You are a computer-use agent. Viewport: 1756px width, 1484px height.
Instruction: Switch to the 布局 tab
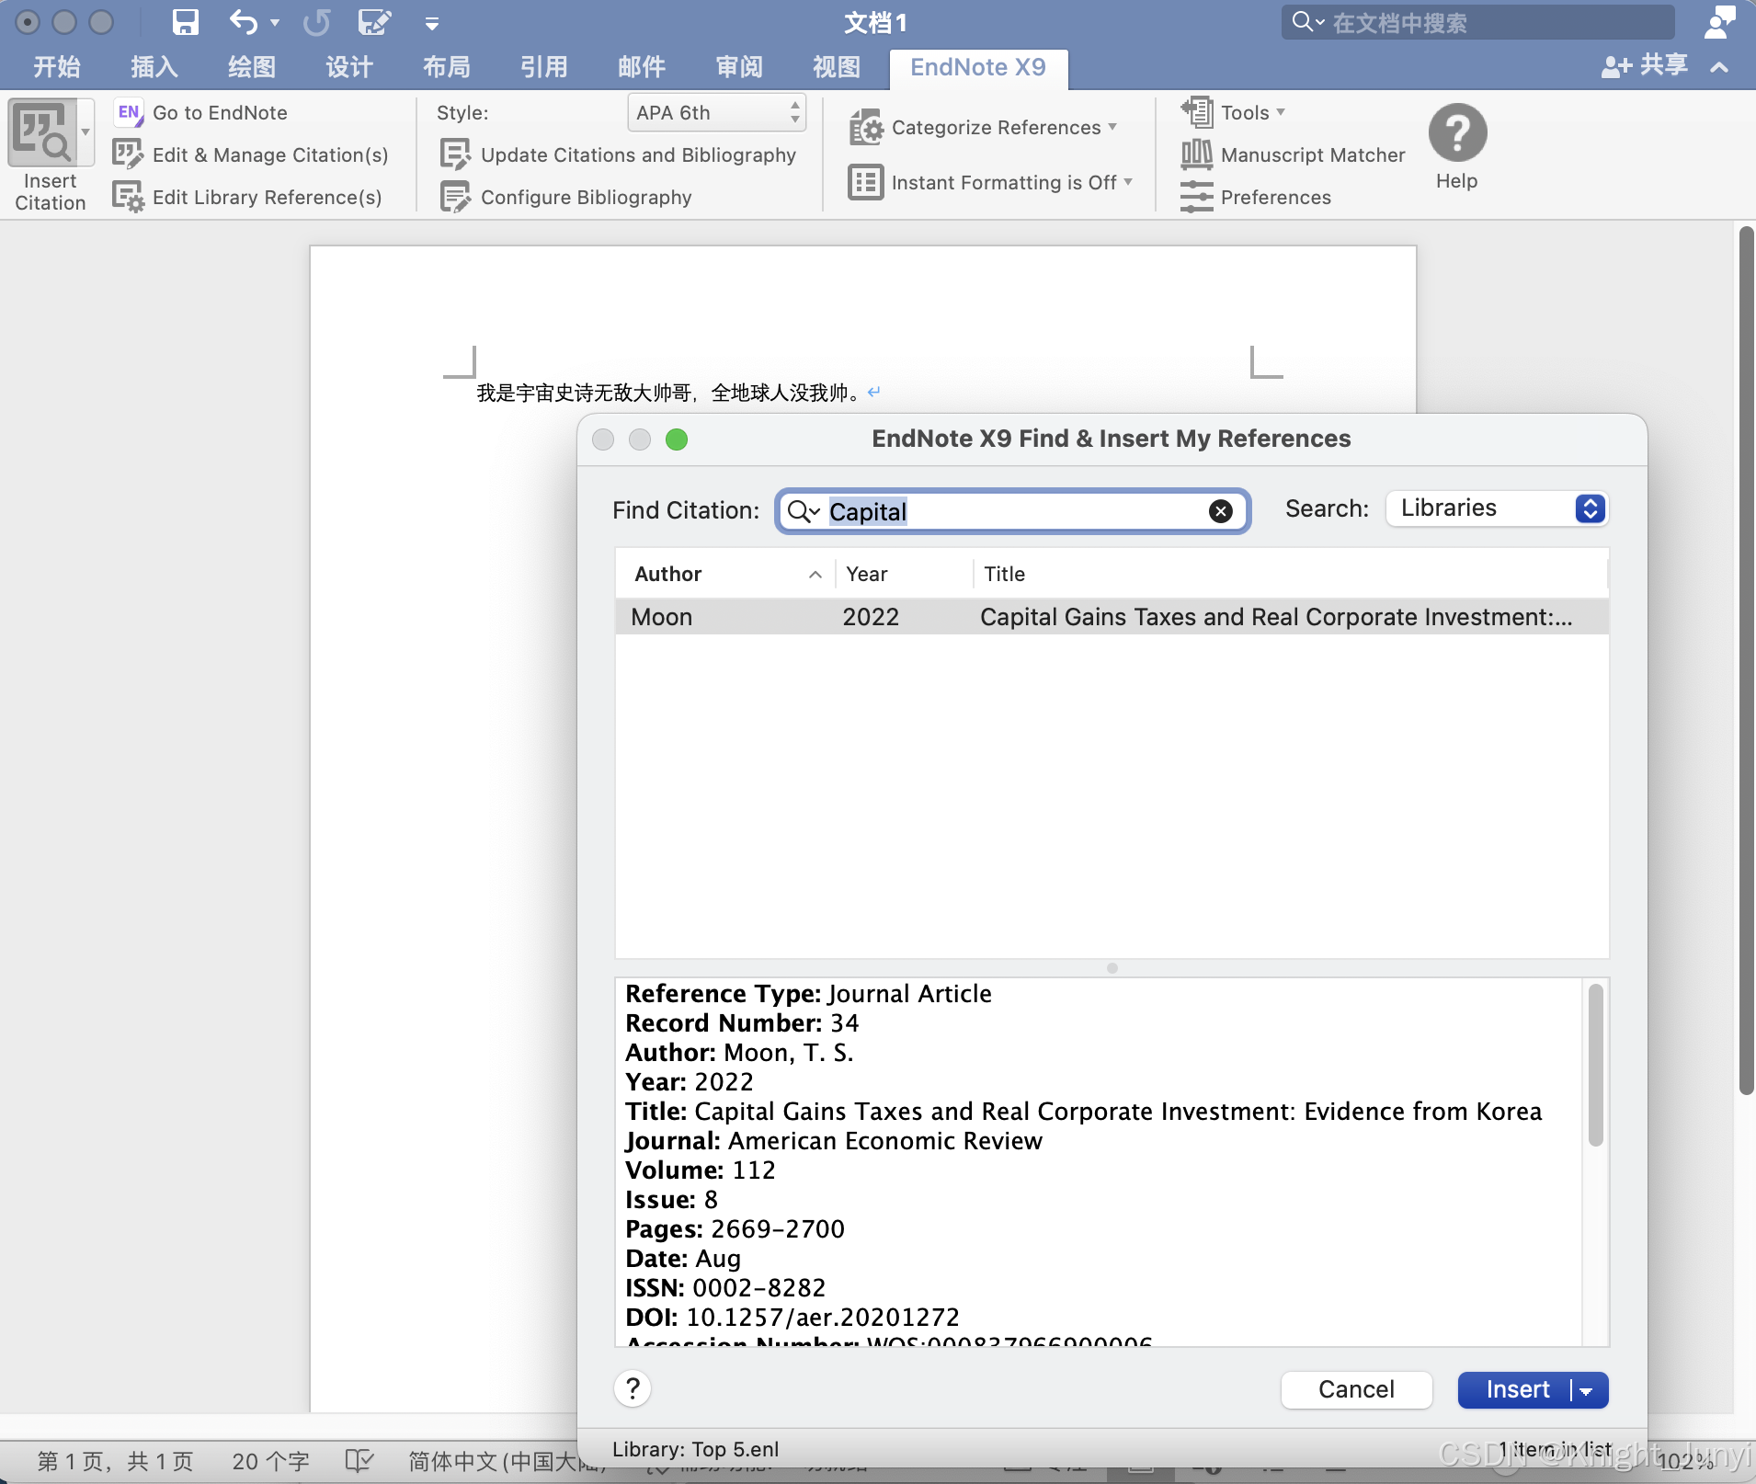[447, 67]
